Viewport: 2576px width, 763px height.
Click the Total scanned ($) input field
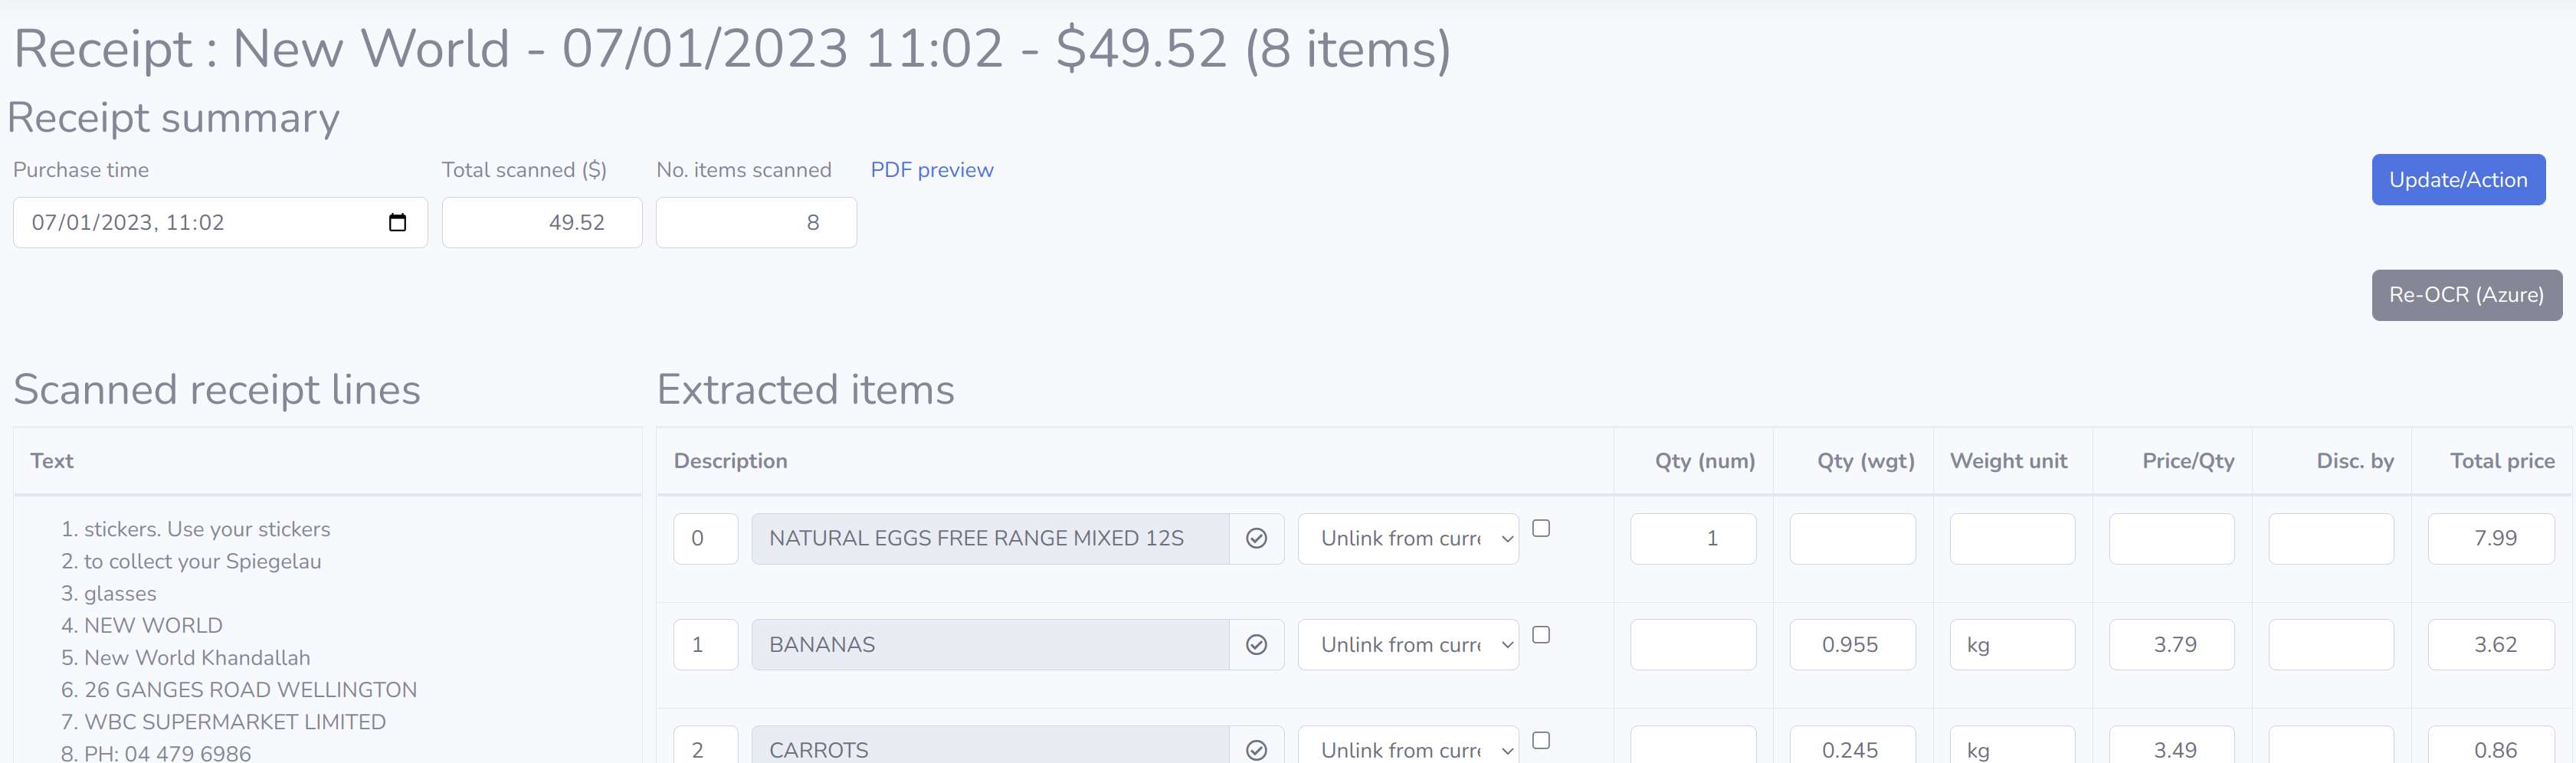click(542, 223)
